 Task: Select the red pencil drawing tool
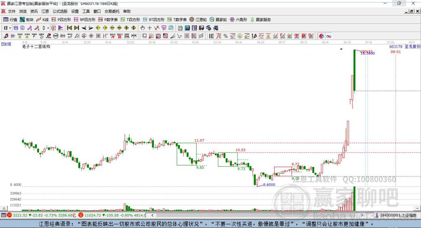6,36
